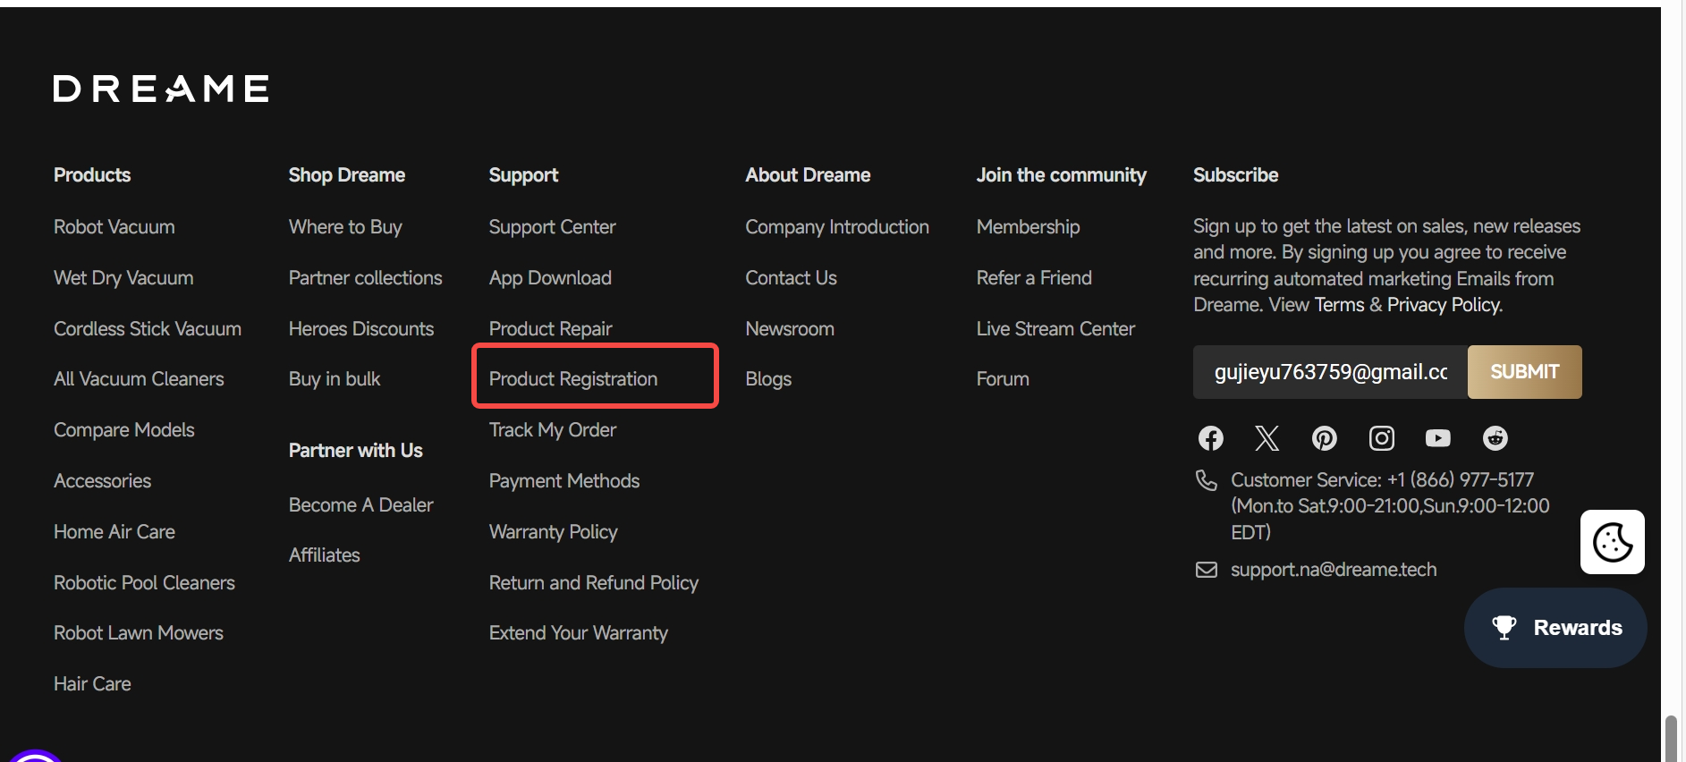View Payment Methods link
The height and width of the screenshot is (762, 1686).
564,481
